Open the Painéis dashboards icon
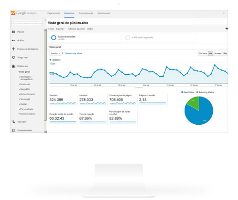Screen dimensions: 238x200 point(14,32)
